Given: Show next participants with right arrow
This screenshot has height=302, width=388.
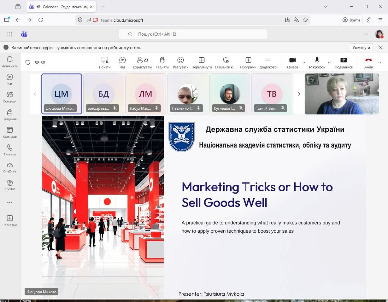Looking at the screenshot, I should pyautogui.click(x=299, y=94).
